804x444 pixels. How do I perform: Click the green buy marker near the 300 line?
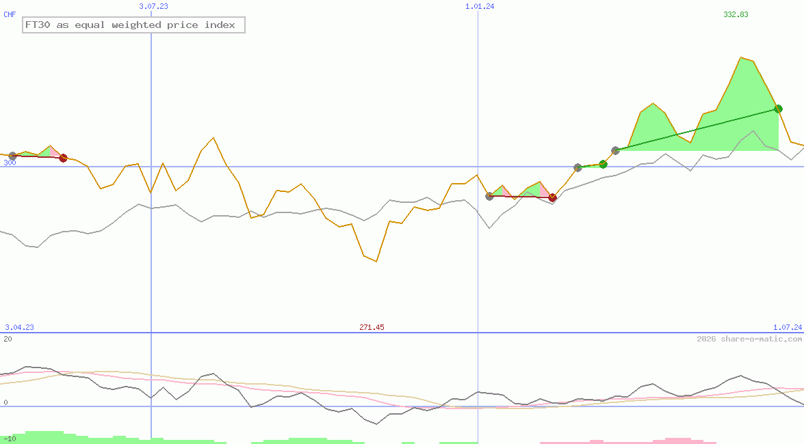tap(603, 164)
